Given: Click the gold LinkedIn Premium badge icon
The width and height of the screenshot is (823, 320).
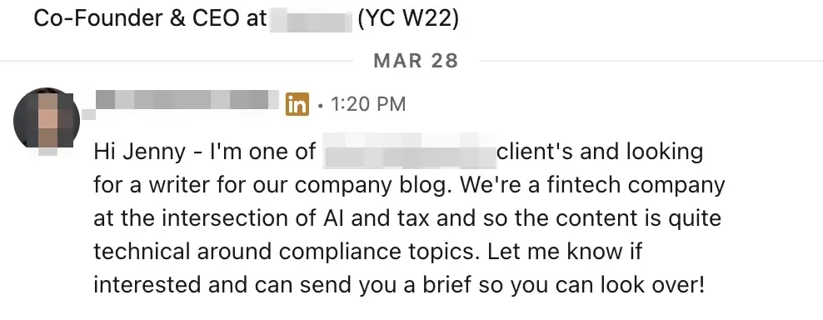Looking at the screenshot, I should (297, 104).
